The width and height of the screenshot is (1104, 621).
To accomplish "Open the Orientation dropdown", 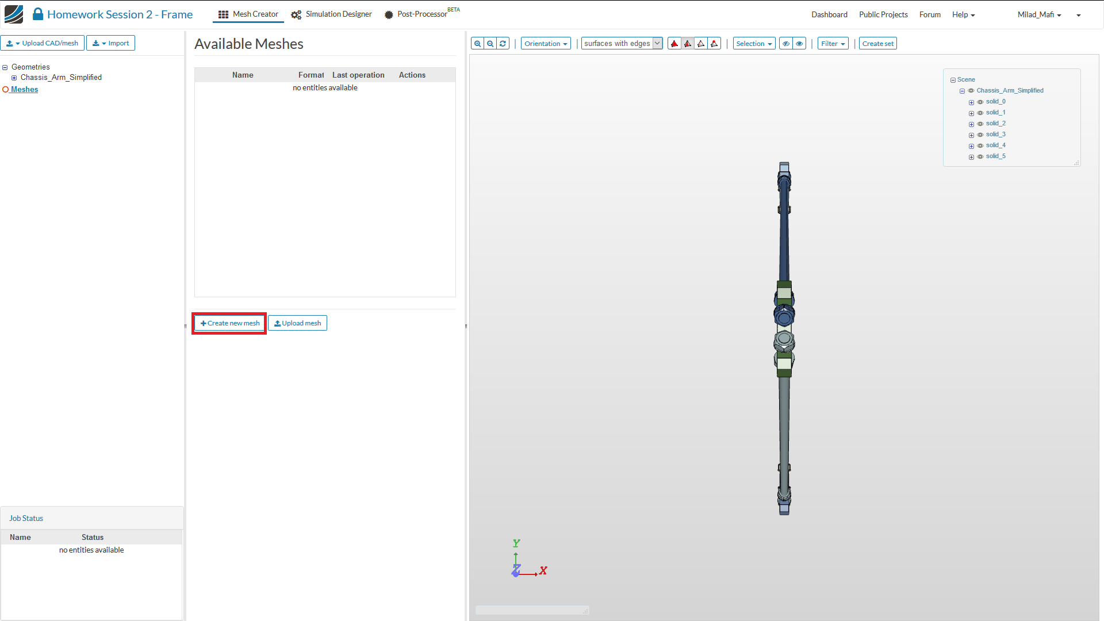I will pos(545,44).
